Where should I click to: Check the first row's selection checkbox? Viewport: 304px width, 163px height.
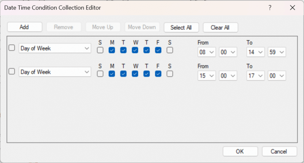coord(12,48)
